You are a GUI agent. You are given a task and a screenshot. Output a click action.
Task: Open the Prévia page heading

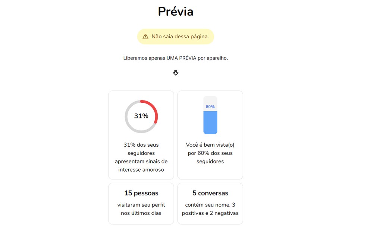coord(175,12)
